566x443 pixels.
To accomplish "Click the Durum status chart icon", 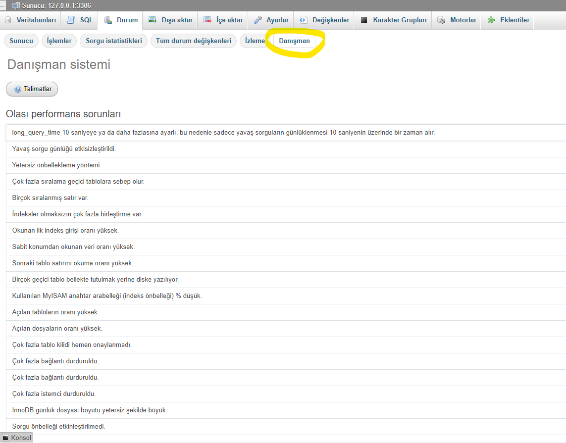I will pyautogui.click(x=108, y=20).
